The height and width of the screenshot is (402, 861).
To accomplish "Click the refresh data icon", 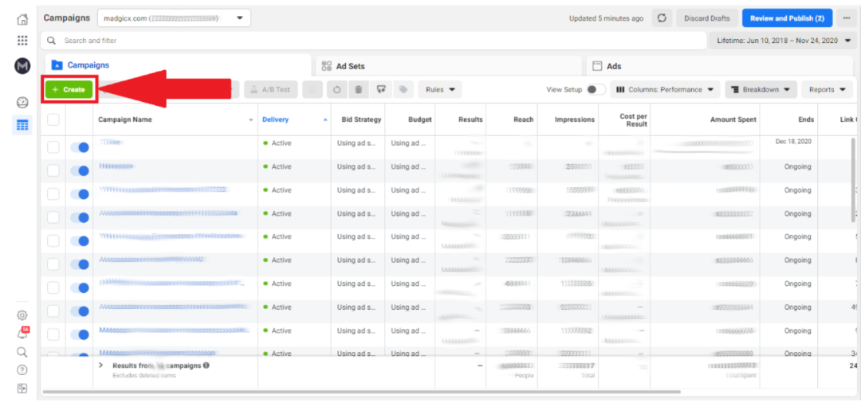I will pos(661,18).
